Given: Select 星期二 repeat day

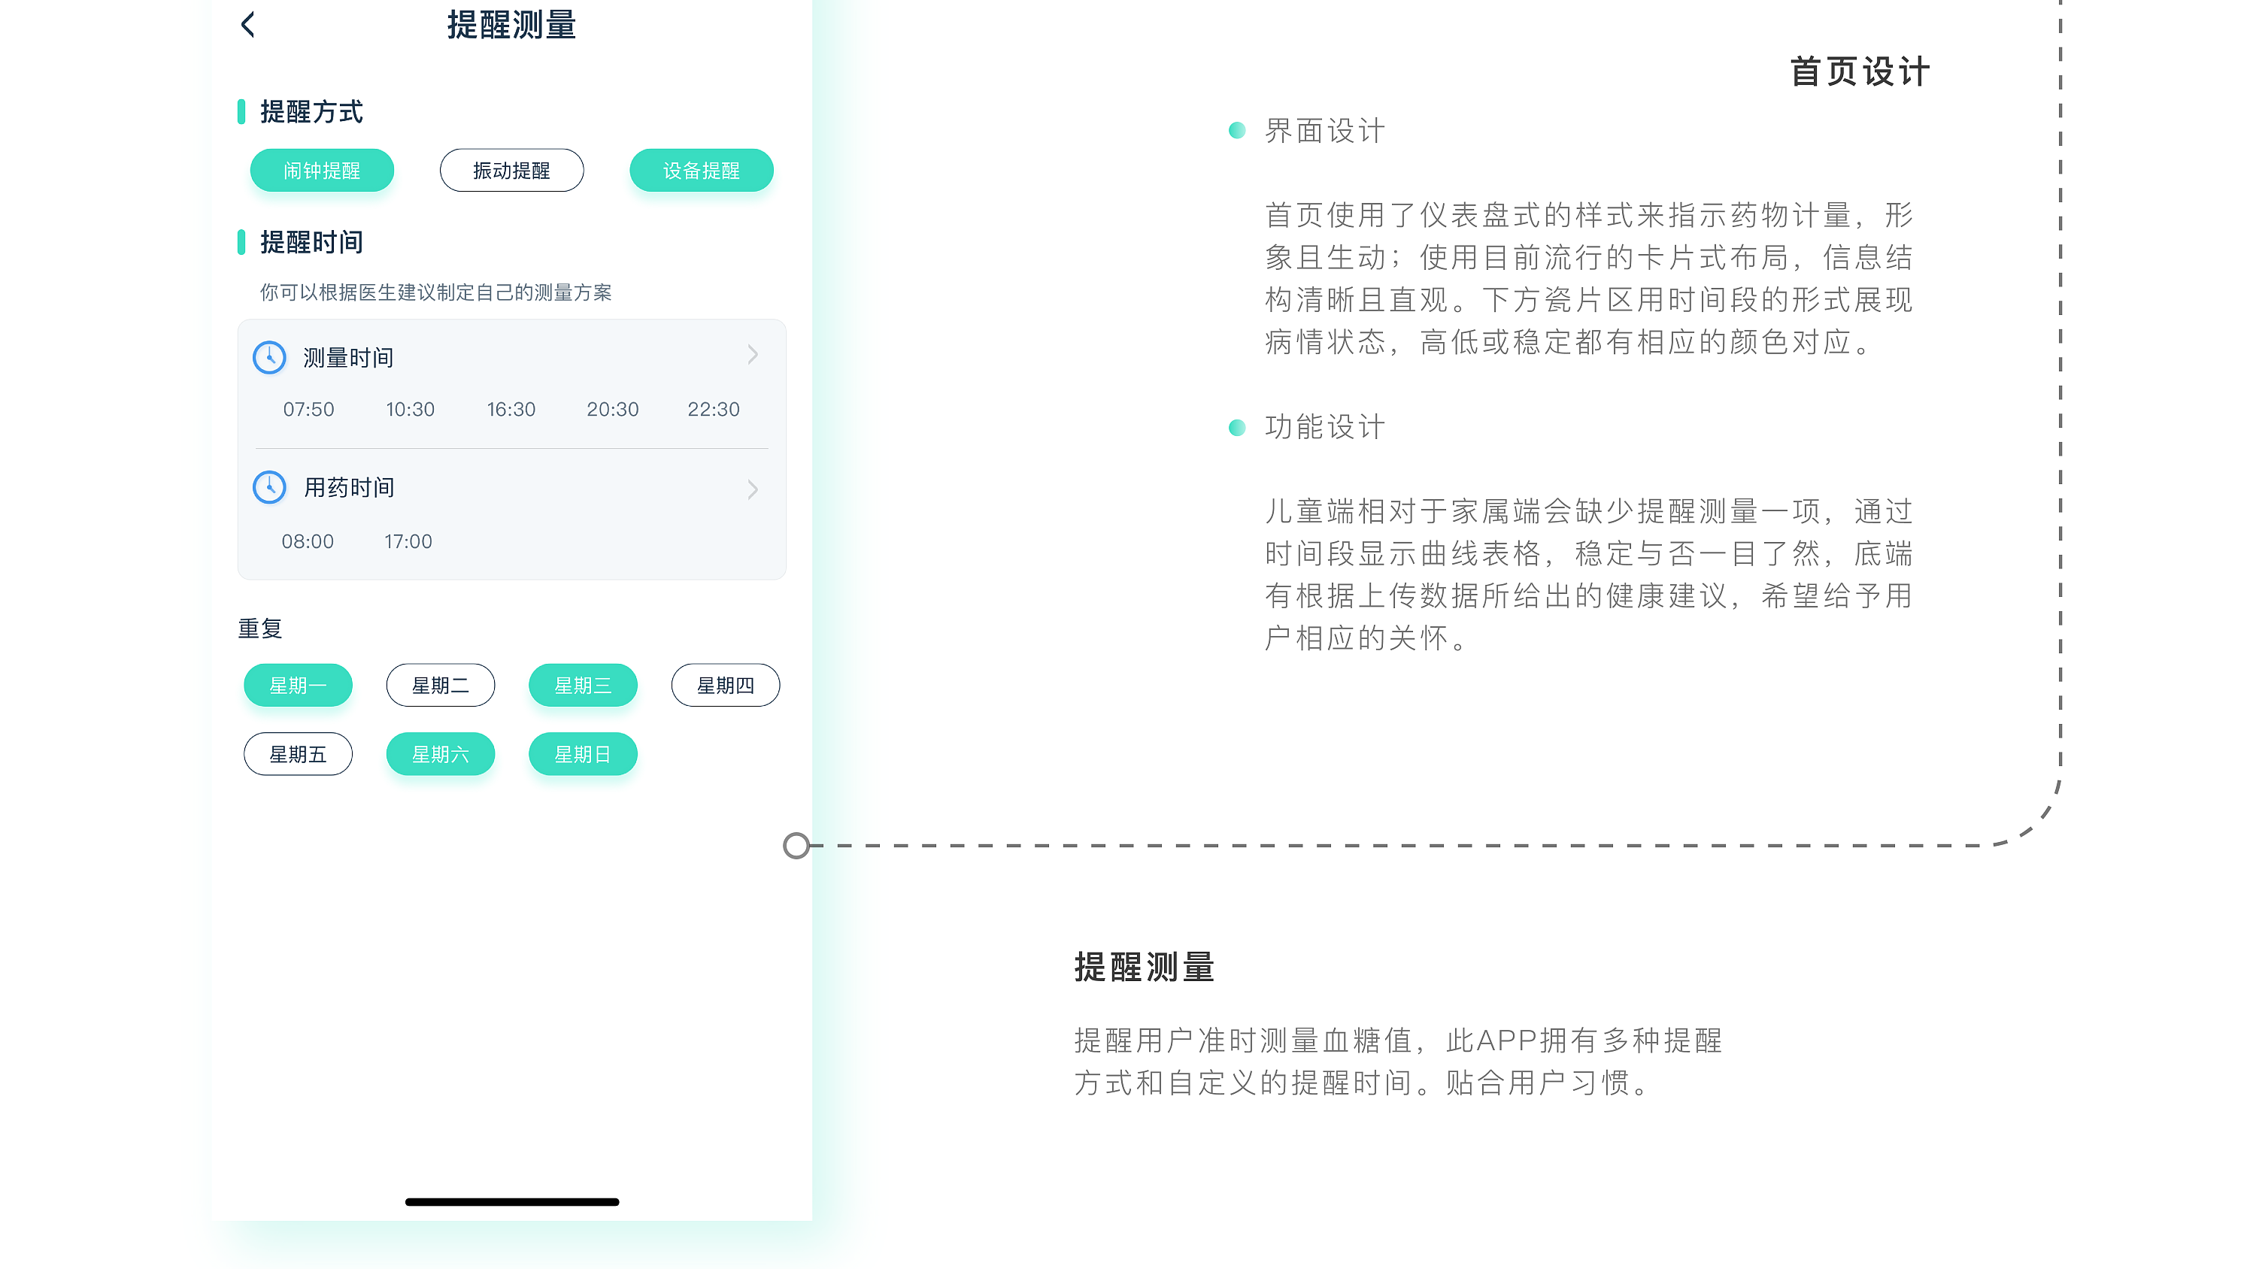Looking at the screenshot, I should pyautogui.click(x=441, y=685).
